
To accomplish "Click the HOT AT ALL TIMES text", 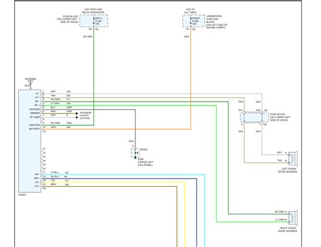I will click(x=190, y=11).
